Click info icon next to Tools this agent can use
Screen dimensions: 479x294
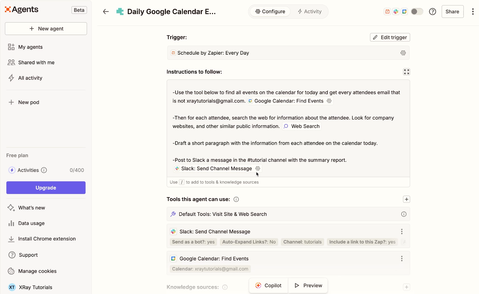click(236, 199)
